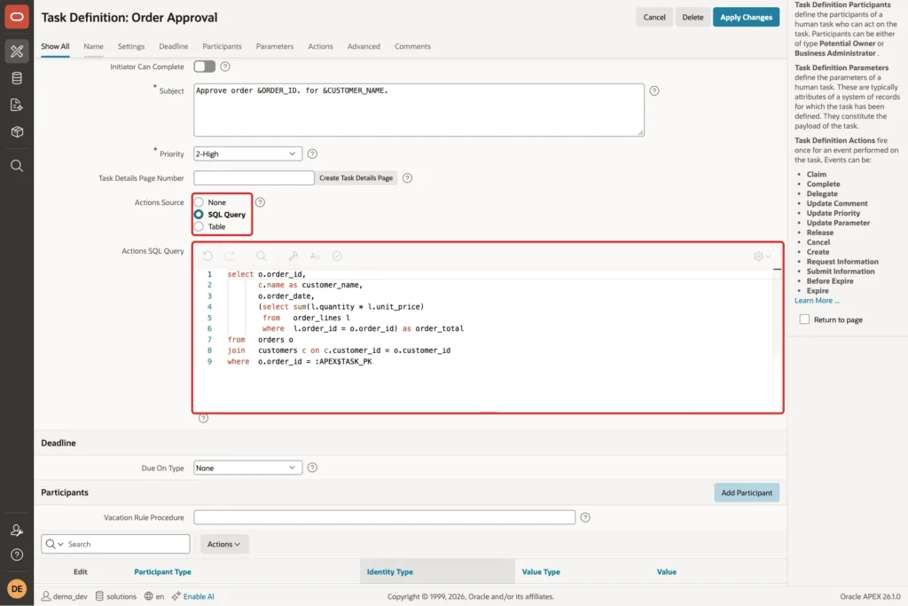This screenshot has width=908, height=606.
Task: Switch to the Participants tab
Action: click(222, 46)
